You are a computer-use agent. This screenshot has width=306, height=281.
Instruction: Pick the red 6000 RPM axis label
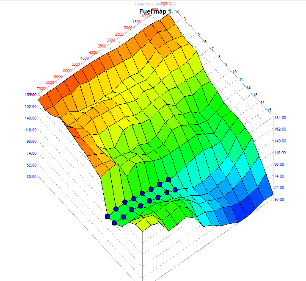pos(58,77)
